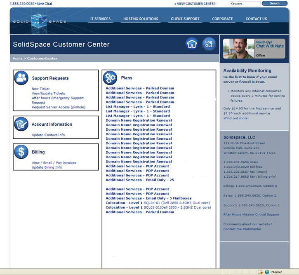Open the Corporate menu

[x=222, y=19]
